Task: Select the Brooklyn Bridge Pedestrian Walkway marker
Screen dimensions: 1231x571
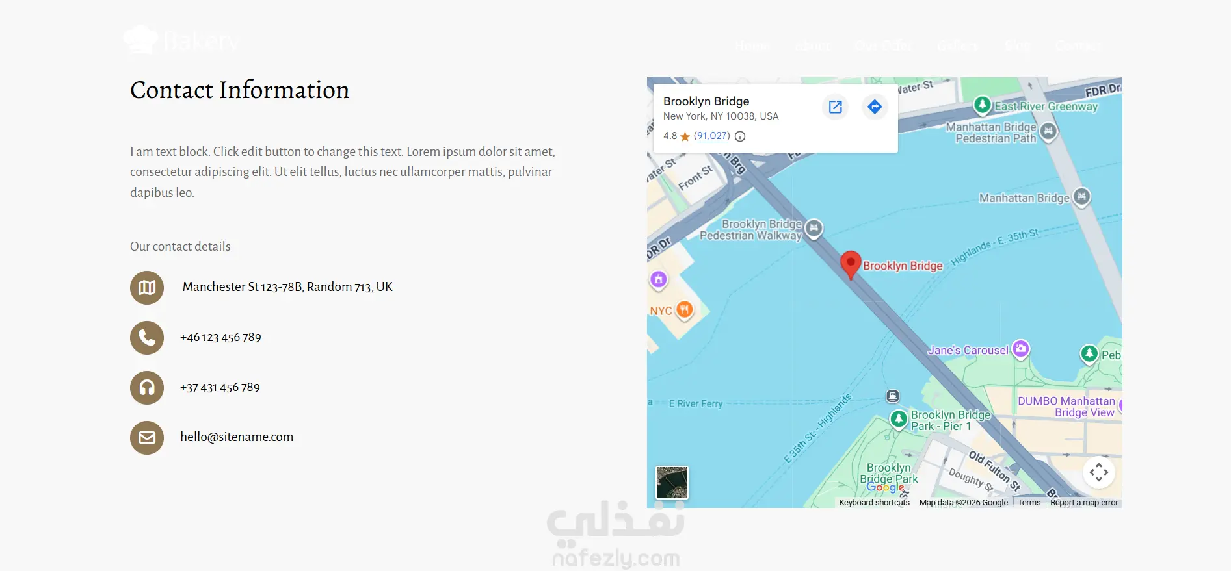Action: click(x=814, y=228)
